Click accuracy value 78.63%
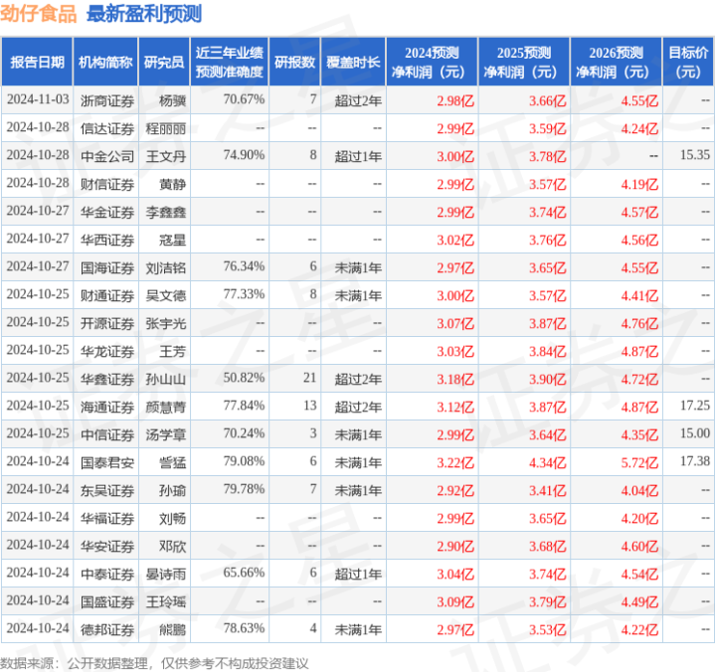715x672 pixels. point(244,628)
